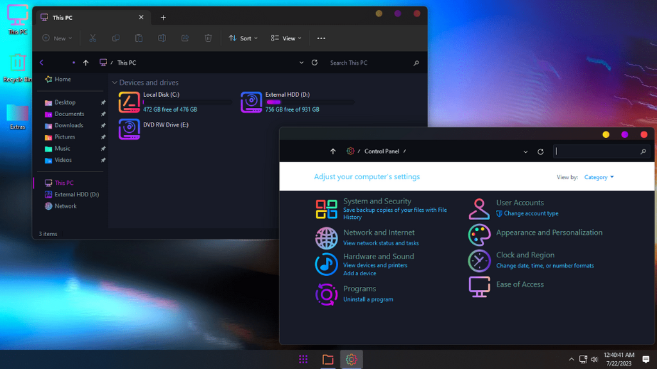Click the Network and Internet globe icon
This screenshot has width=657, height=369.
[327, 238]
